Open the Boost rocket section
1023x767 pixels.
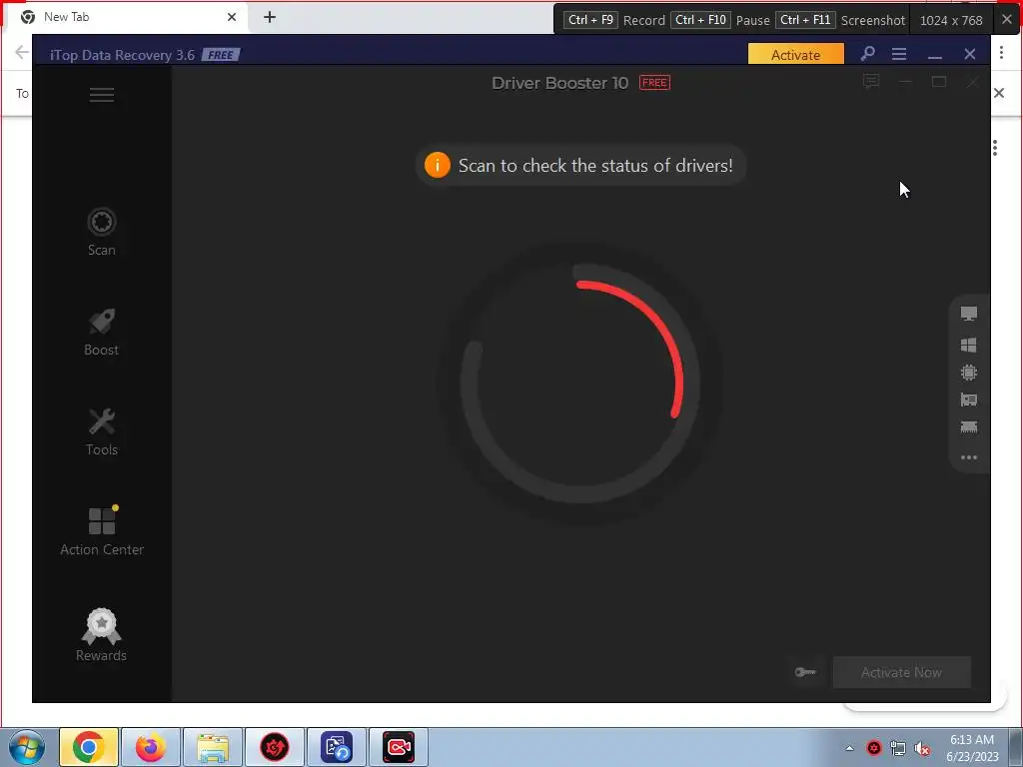(102, 332)
